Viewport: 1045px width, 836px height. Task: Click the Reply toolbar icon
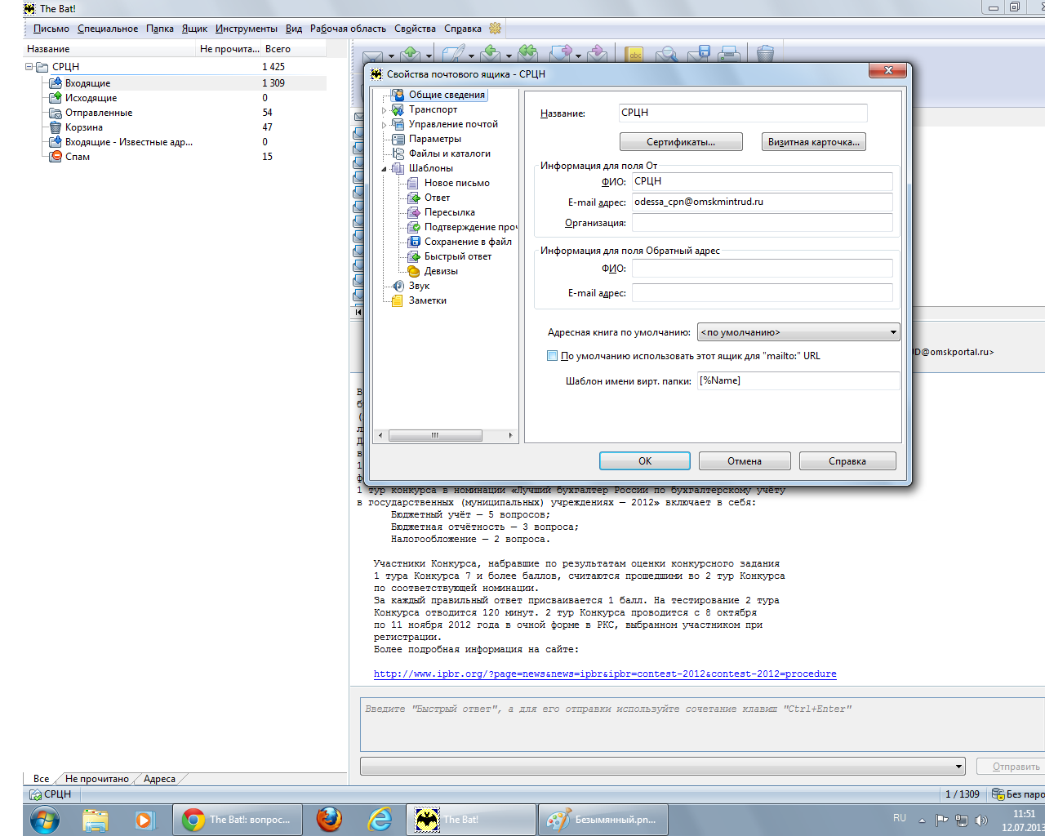[x=491, y=54]
